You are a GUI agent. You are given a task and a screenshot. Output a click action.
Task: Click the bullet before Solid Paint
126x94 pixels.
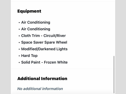point(19,62)
